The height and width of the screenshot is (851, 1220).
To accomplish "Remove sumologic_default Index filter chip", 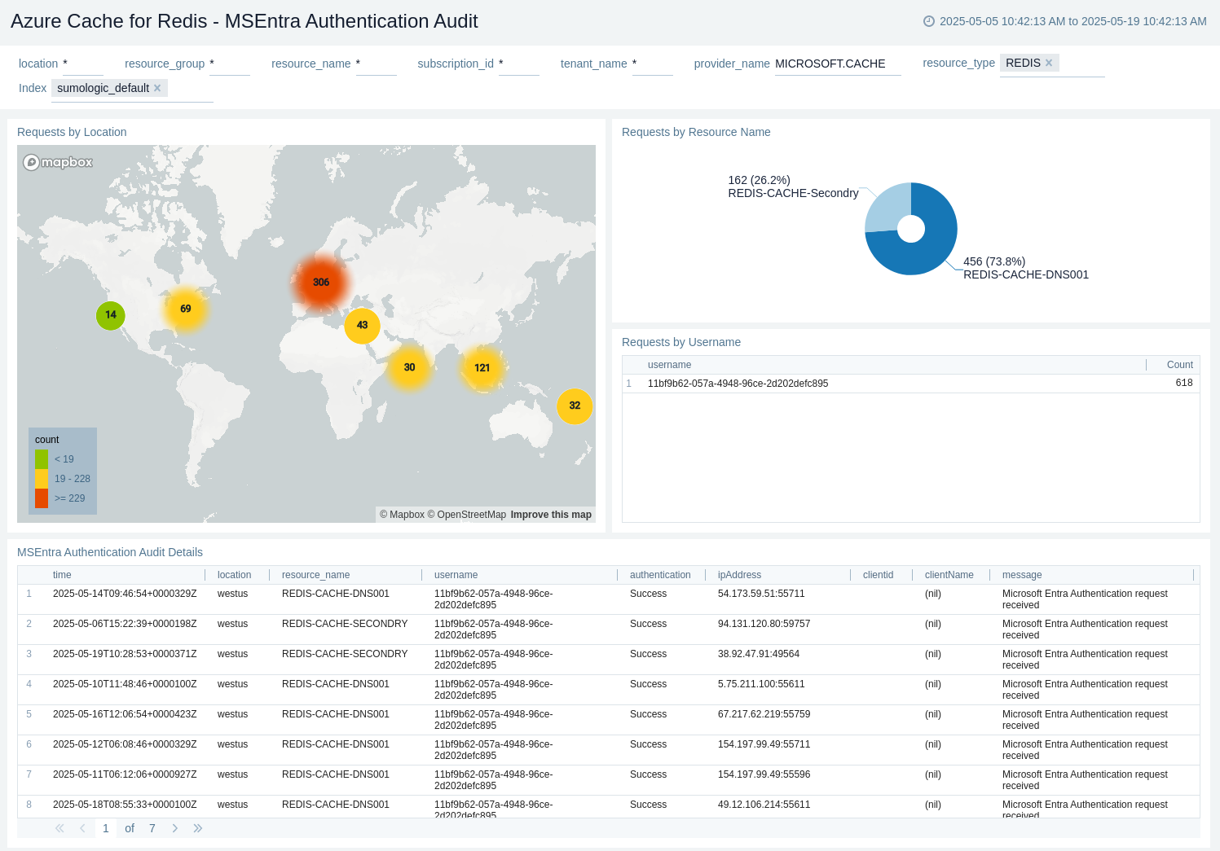I will [157, 88].
